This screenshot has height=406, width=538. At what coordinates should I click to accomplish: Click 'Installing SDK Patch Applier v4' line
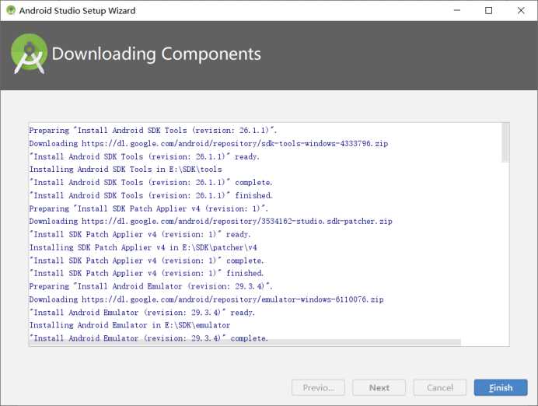(x=143, y=247)
